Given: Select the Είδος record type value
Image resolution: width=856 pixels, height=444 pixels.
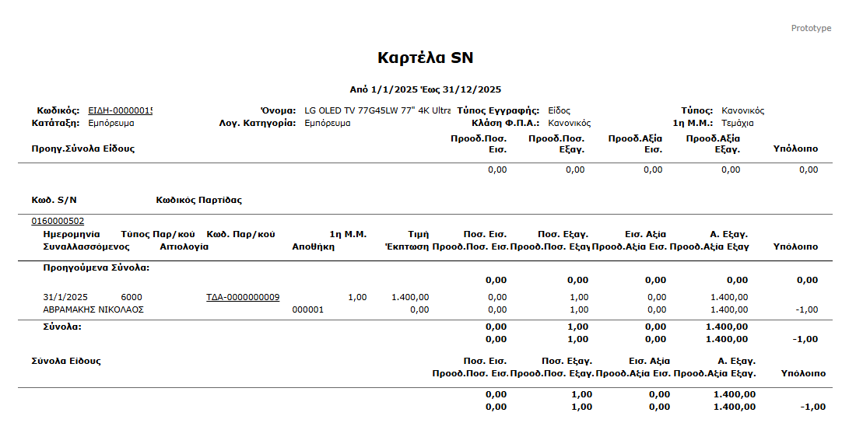Looking at the screenshot, I should [559, 110].
